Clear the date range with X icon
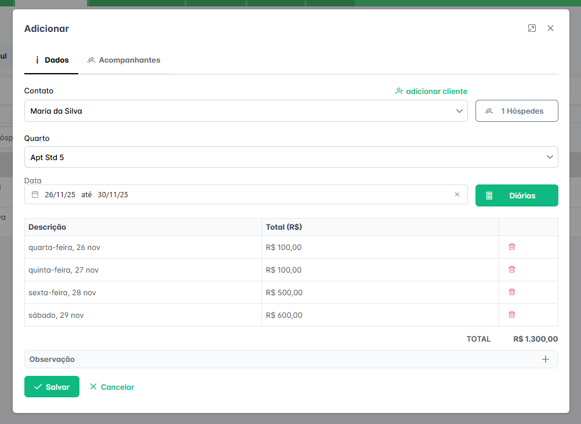 457,195
